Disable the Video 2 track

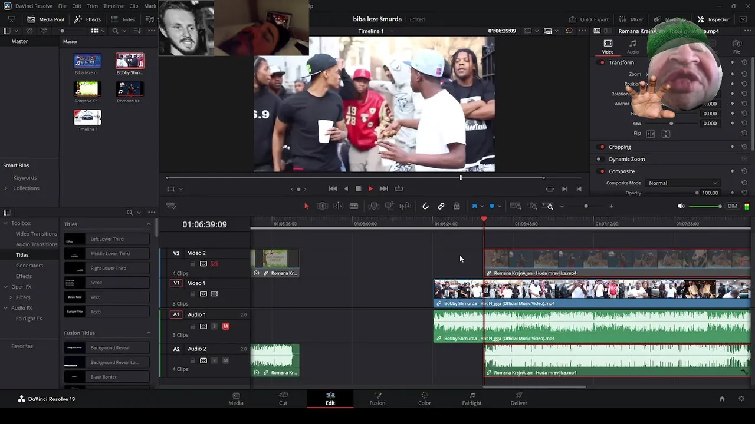(x=214, y=264)
